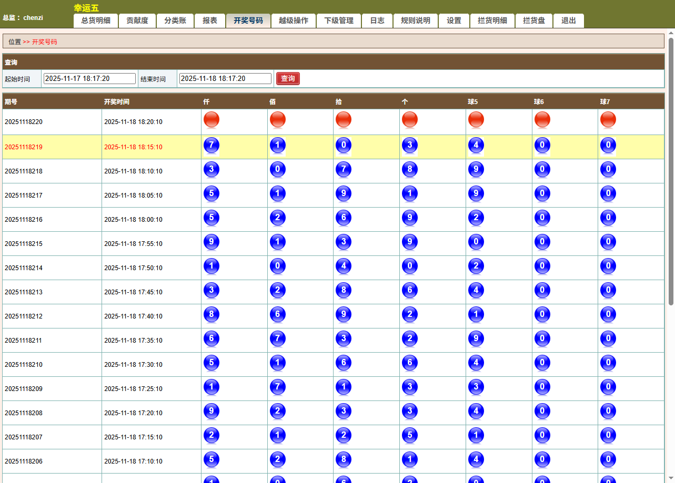Click the 起始时间 start time field
675x483 pixels.
pos(89,78)
